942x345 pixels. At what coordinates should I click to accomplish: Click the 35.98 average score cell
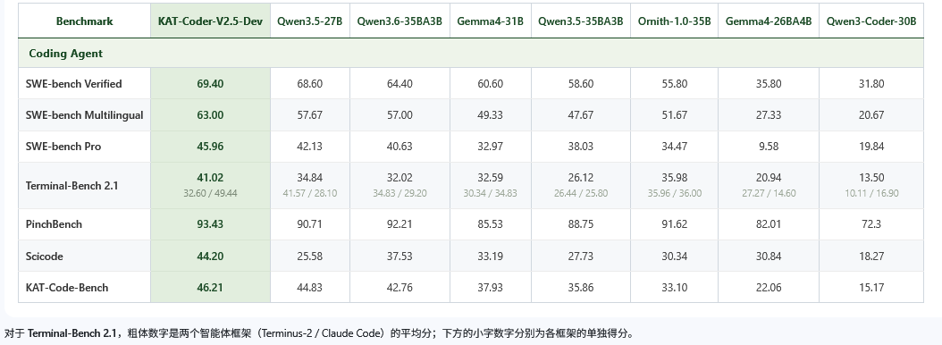click(x=674, y=177)
